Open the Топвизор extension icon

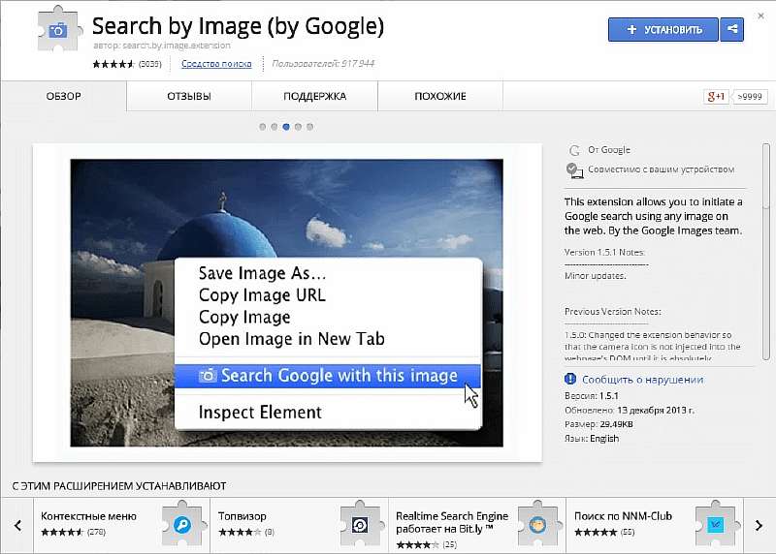[x=358, y=525]
